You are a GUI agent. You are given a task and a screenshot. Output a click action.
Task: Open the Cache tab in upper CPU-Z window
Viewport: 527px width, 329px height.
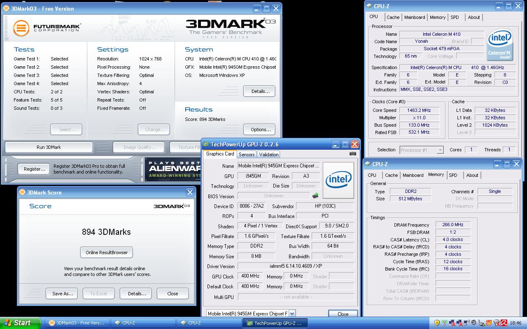(393, 17)
